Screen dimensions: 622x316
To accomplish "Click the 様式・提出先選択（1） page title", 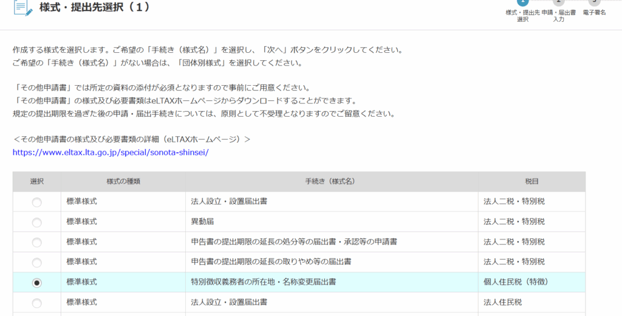I will (94, 8).
